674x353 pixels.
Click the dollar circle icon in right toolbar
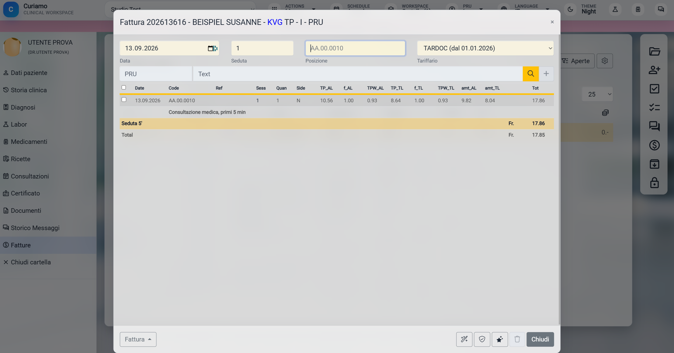tap(654, 145)
